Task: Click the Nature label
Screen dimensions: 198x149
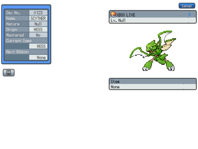Action: (13, 24)
